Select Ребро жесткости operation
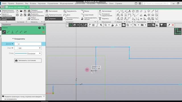 point(33,18)
